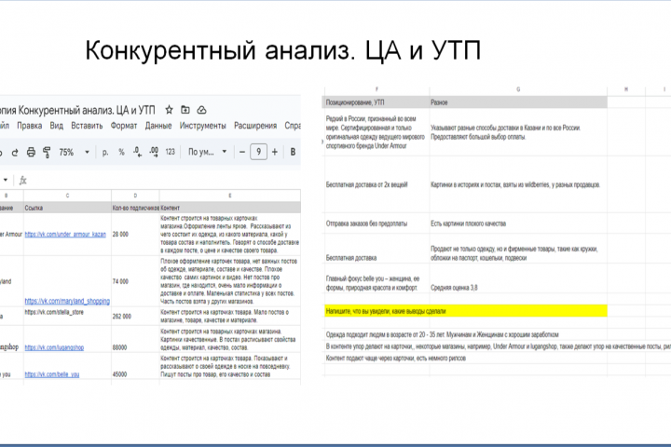Select the Отправка заказов без предоплаты cell
Viewport: 671px width, 447px height.
(x=377, y=223)
